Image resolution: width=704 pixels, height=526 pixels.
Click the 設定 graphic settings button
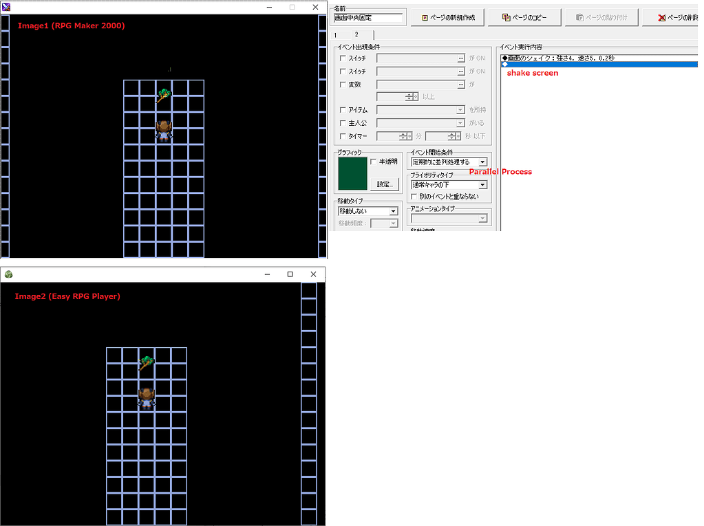tap(384, 184)
